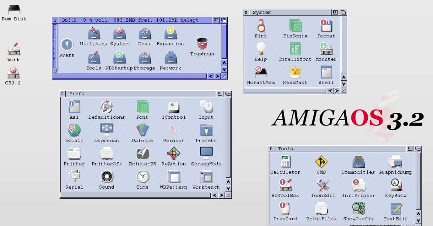Click depth gadget of System window
This screenshot has height=226, width=433.
point(343,12)
